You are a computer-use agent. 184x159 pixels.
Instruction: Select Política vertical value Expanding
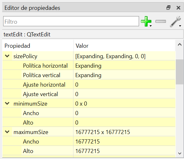point(88,75)
